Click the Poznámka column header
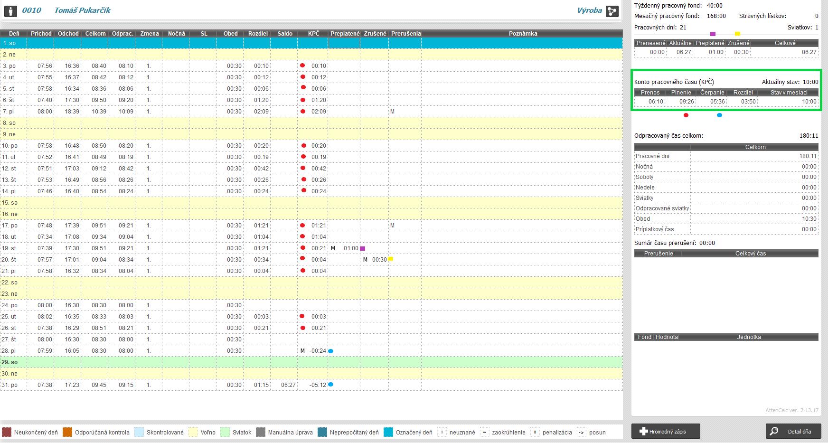This screenshot has width=828, height=443. tap(523, 34)
